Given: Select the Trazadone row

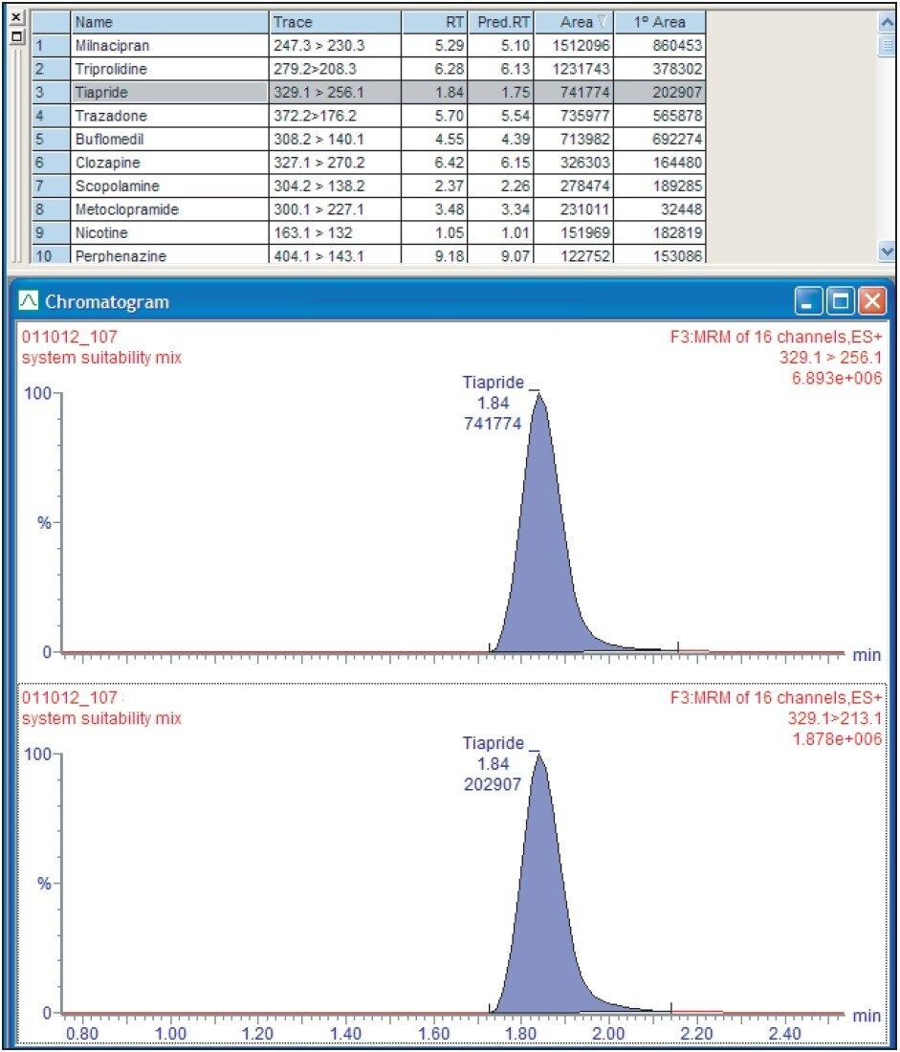Looking at the screenshot, I should point(369,116).
